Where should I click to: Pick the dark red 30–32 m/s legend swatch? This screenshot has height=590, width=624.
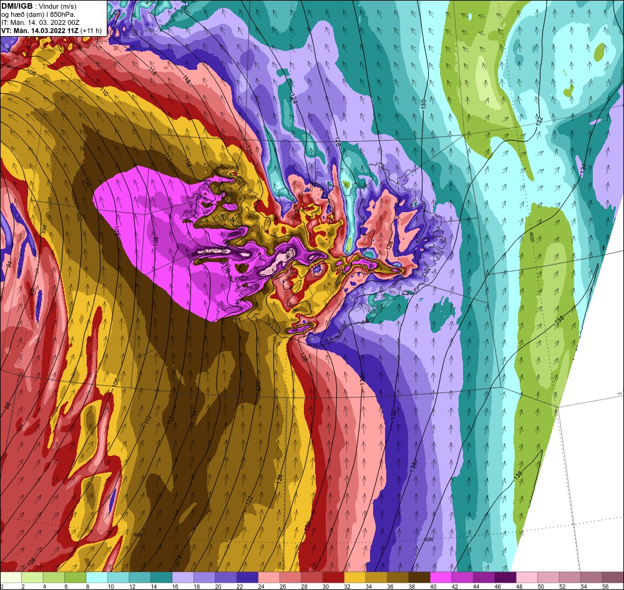[333, 578]
